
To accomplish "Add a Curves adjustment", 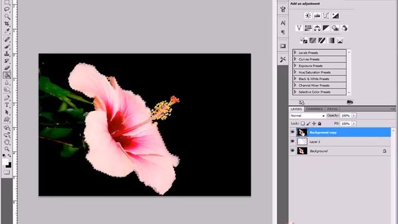I will [x=326, y=16].
